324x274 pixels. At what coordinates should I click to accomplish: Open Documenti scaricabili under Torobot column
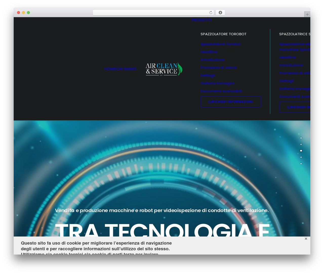tap(221, 91)
